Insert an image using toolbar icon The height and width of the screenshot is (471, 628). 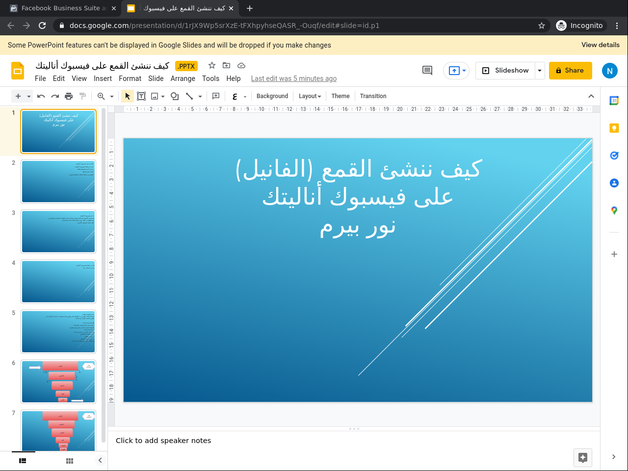155,96
